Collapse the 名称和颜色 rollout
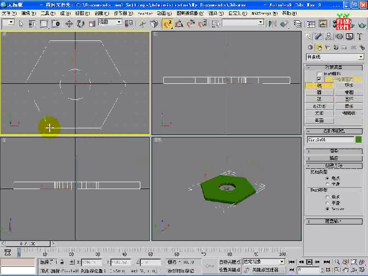Image resolution: width=368 pixels, height=276 pixels. 334,131
